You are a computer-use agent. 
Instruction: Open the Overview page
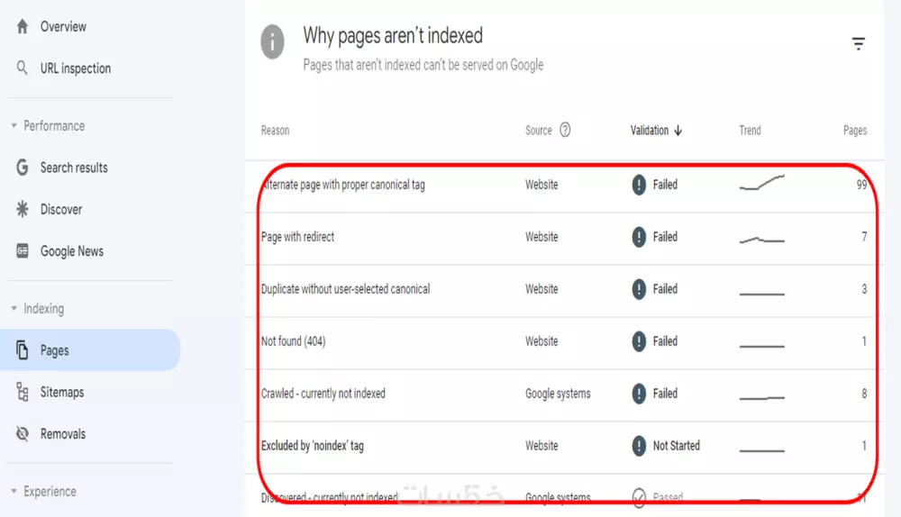tap(61, 27)
